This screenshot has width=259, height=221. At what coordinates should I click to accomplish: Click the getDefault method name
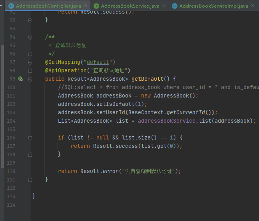pos(147,79)
